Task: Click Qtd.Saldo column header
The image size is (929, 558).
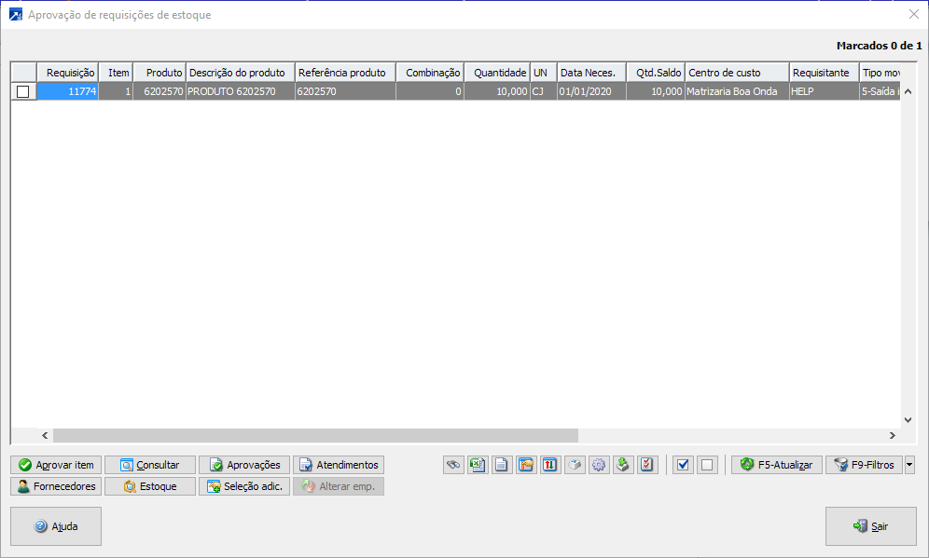Action: tap(656, 73)
